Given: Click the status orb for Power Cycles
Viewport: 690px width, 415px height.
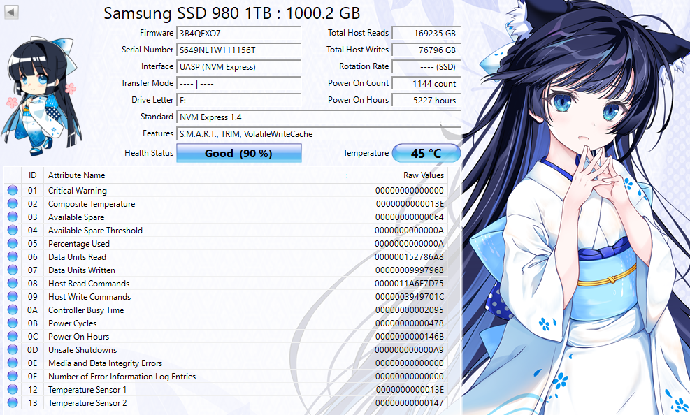Looking at the screenshot, I should (13, 323).
